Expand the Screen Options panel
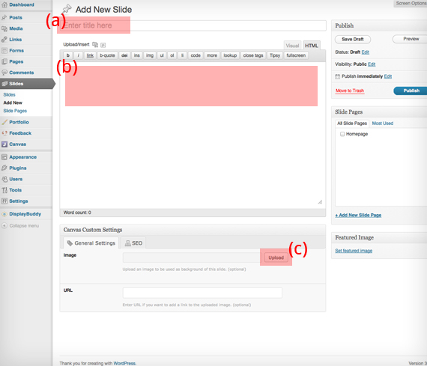This screenshot has width=427, height=366. 411,4
